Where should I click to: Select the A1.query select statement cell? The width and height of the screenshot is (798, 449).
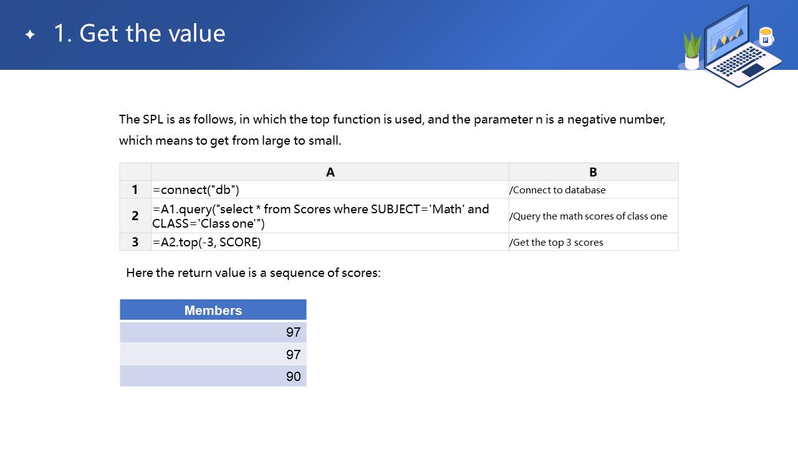330,216
